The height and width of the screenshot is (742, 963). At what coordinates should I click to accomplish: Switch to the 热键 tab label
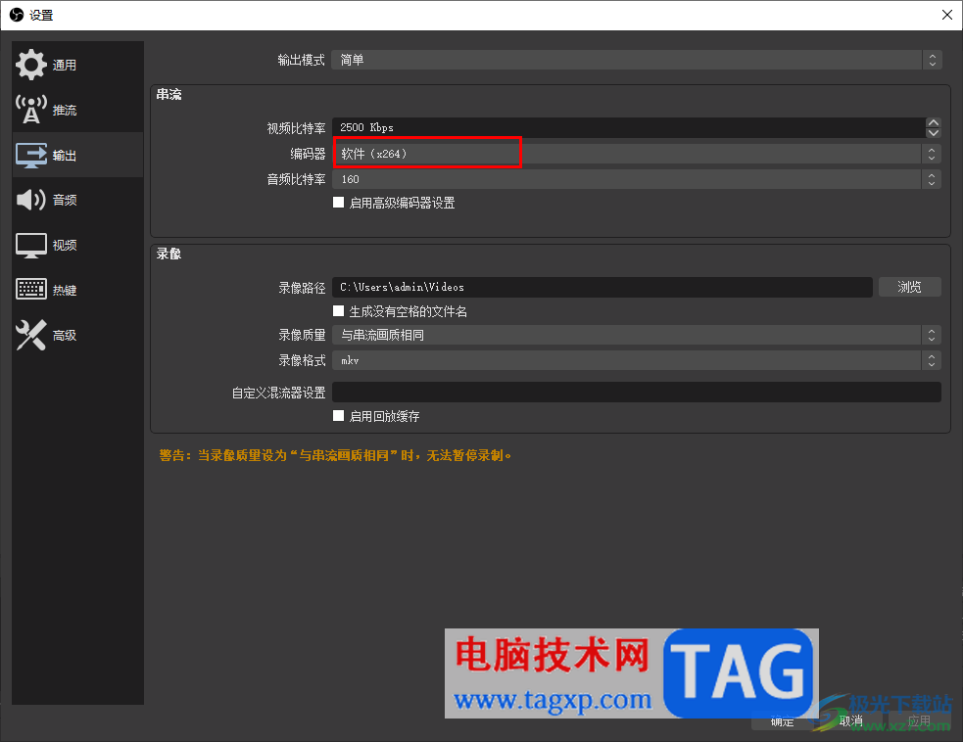[65, 291]
